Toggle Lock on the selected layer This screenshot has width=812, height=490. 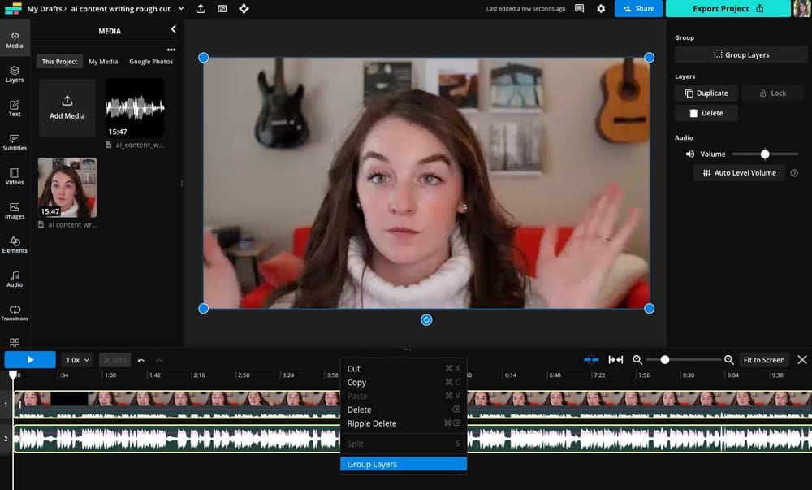coord(772,93)
